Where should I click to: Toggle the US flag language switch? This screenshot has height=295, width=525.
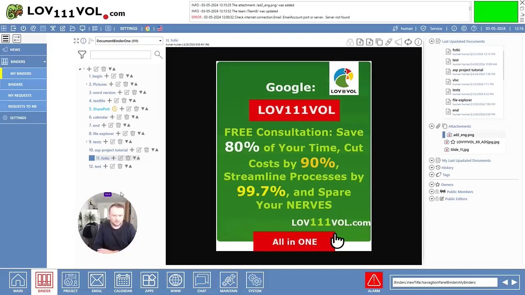click(x=160, y=28)
